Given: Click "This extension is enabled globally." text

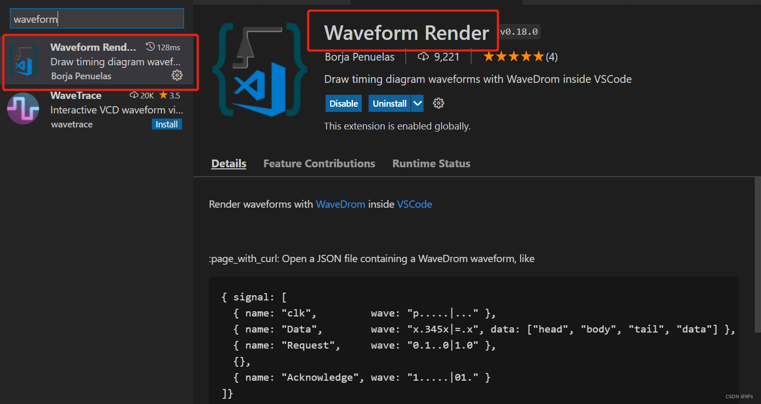Looking at the screenshot, I should point(397,126).
